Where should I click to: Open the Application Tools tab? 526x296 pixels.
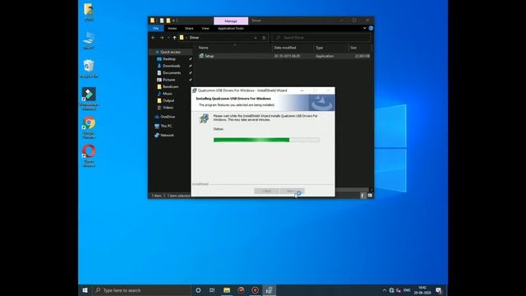point(230,28)
